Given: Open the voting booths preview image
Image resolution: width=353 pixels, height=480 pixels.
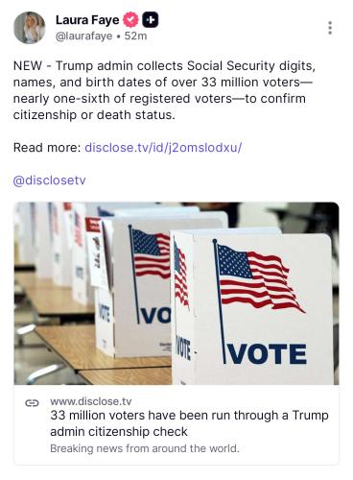Looking at the screenshot, I should click(x=176, y=293).
